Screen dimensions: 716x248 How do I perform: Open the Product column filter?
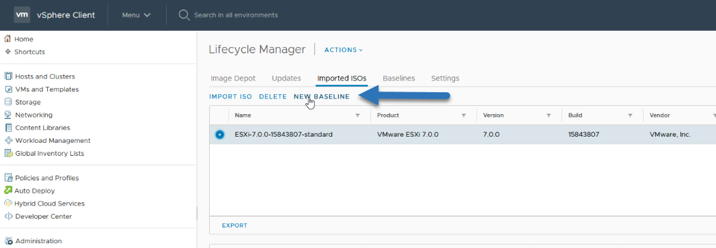(x=463, y=115)
